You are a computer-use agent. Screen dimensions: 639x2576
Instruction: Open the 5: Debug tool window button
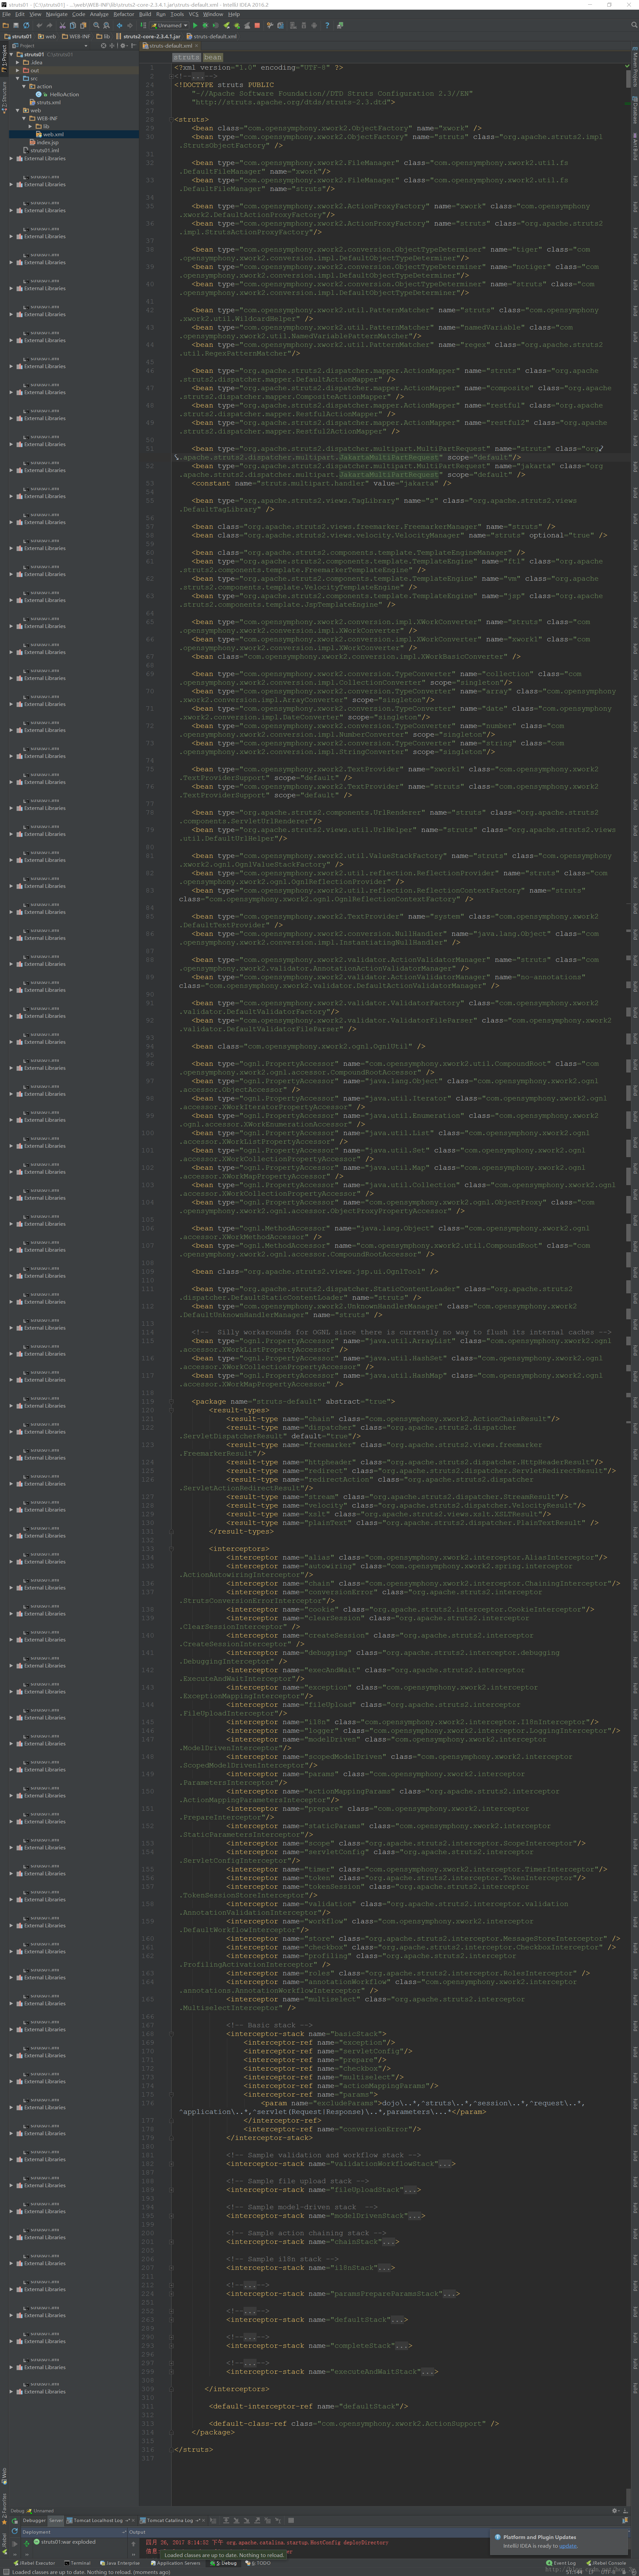tap(223, 2563)
